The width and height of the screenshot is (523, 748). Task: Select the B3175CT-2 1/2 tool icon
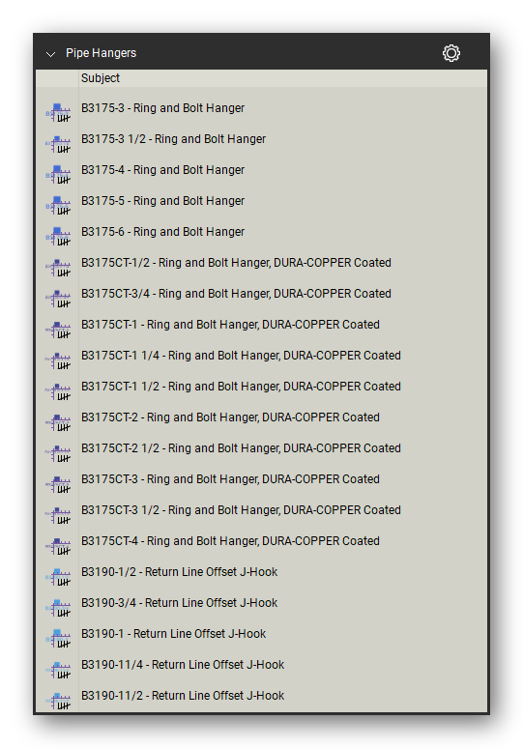point(58,453)
